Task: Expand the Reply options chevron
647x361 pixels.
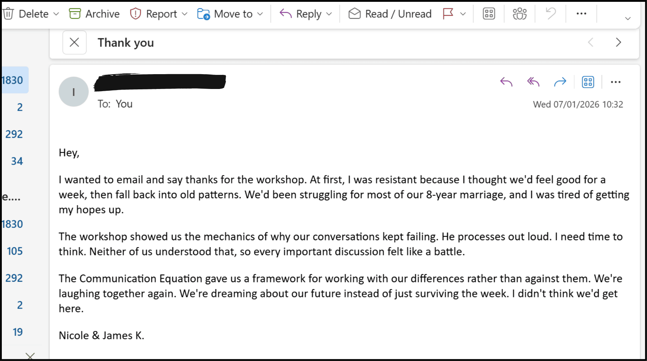Action: pyautogui.click(x=329, y=14)
